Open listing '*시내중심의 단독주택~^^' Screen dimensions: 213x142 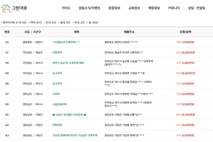click(x=66, y=42)
